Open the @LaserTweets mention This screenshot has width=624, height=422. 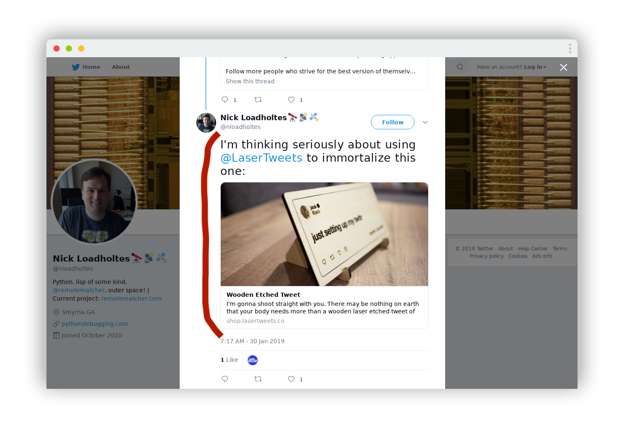coord(261,158)
